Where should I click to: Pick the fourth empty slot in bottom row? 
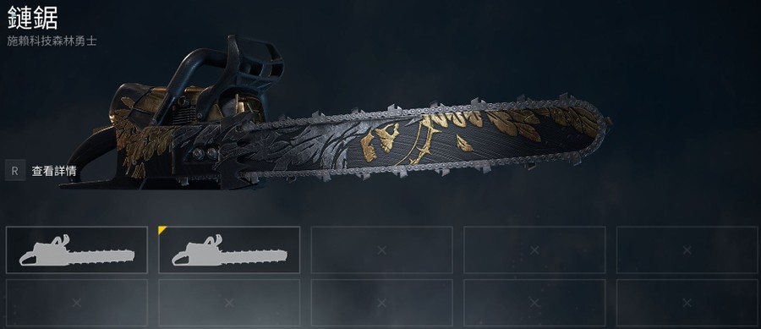tap(534, 302)
